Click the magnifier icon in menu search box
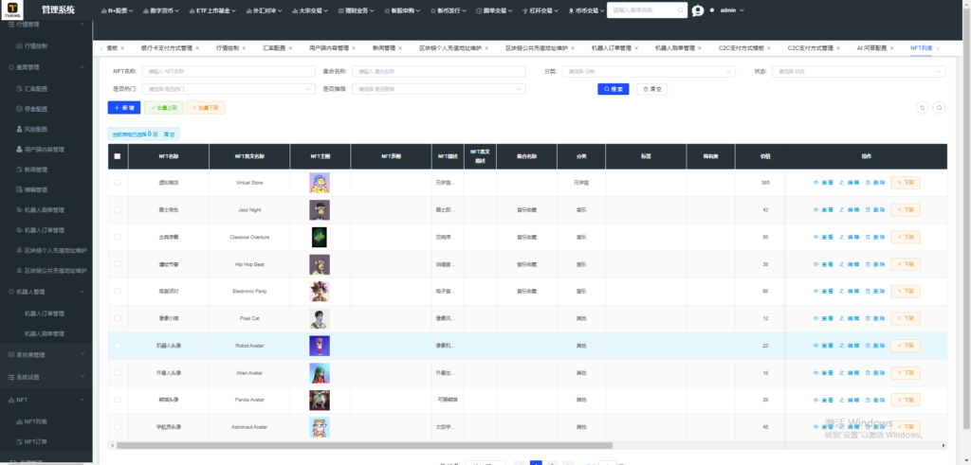The width and height of the screenshot is (971, 465). coord(680,10)
